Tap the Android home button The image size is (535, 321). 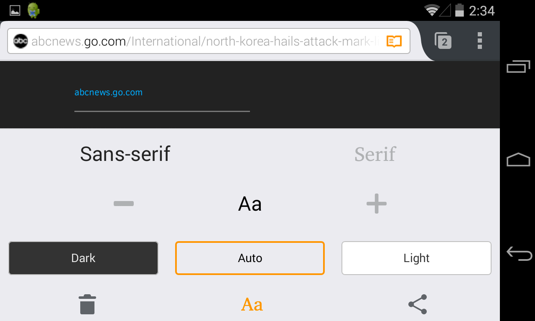(518, 159)
